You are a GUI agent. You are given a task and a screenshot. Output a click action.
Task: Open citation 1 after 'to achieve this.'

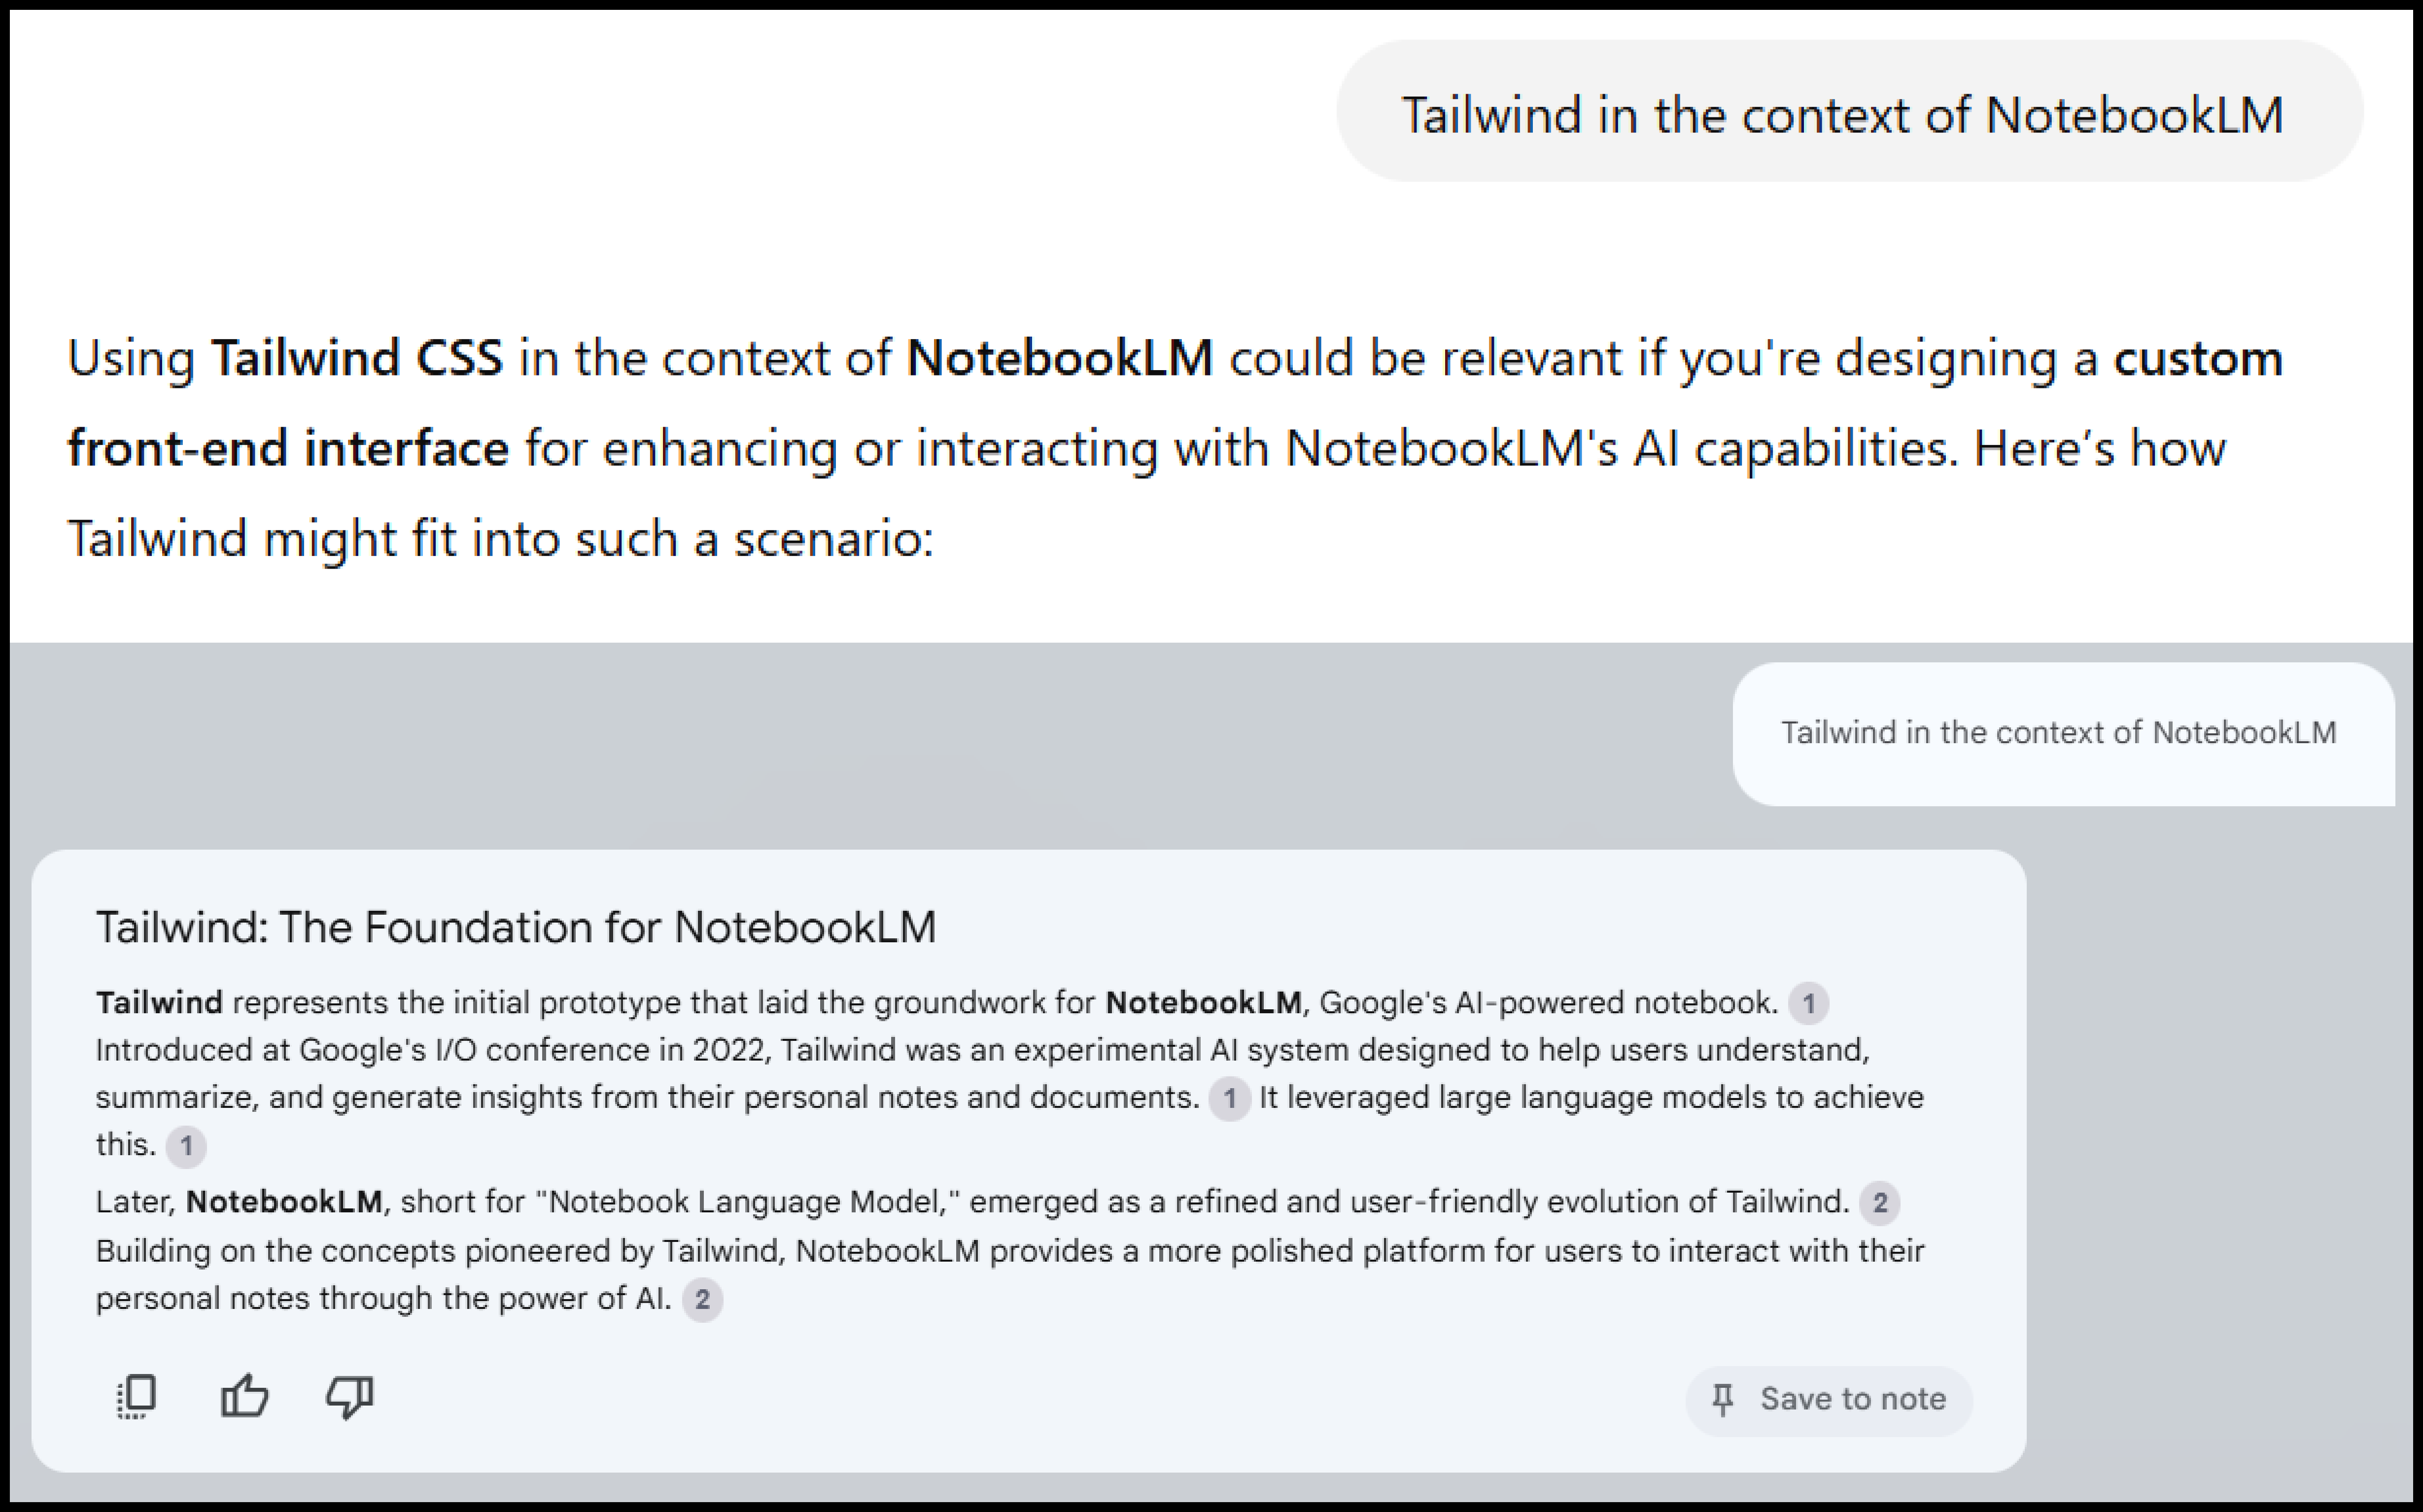tap(186, 1146)
